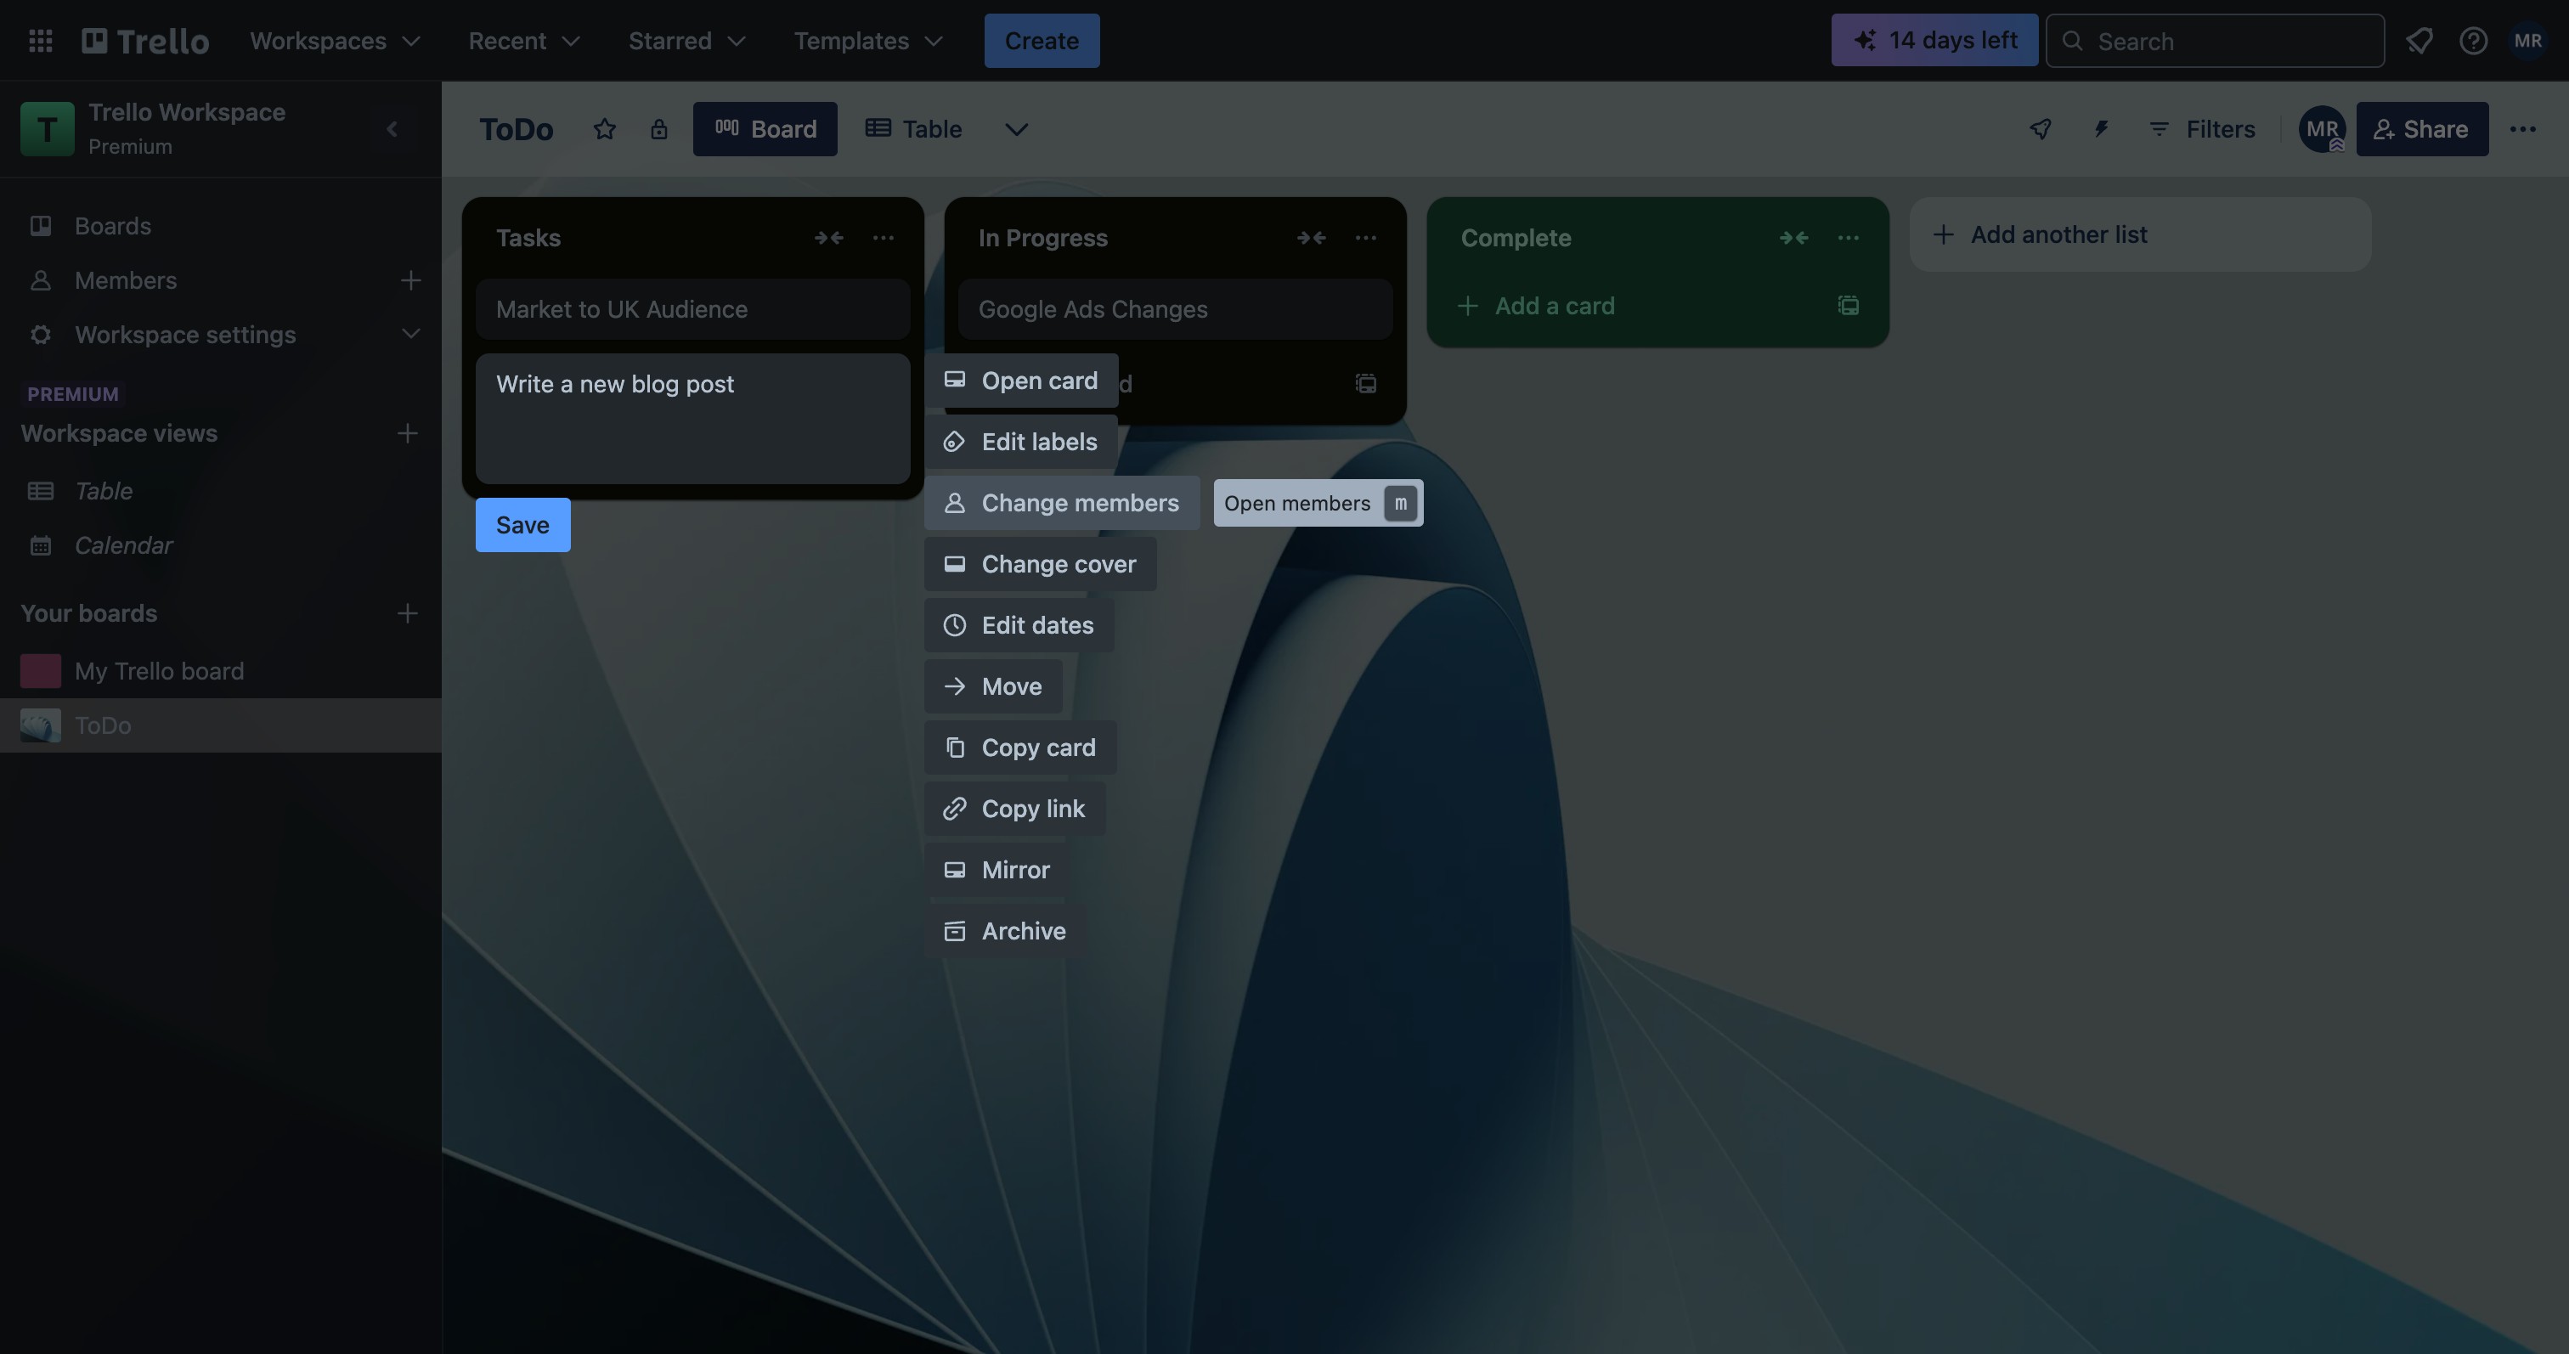Image resolution: width=2569 pixels, height=1354 pixels.
Task: Select Copy card from quick menu
Action: click(x=1020, y=748)
